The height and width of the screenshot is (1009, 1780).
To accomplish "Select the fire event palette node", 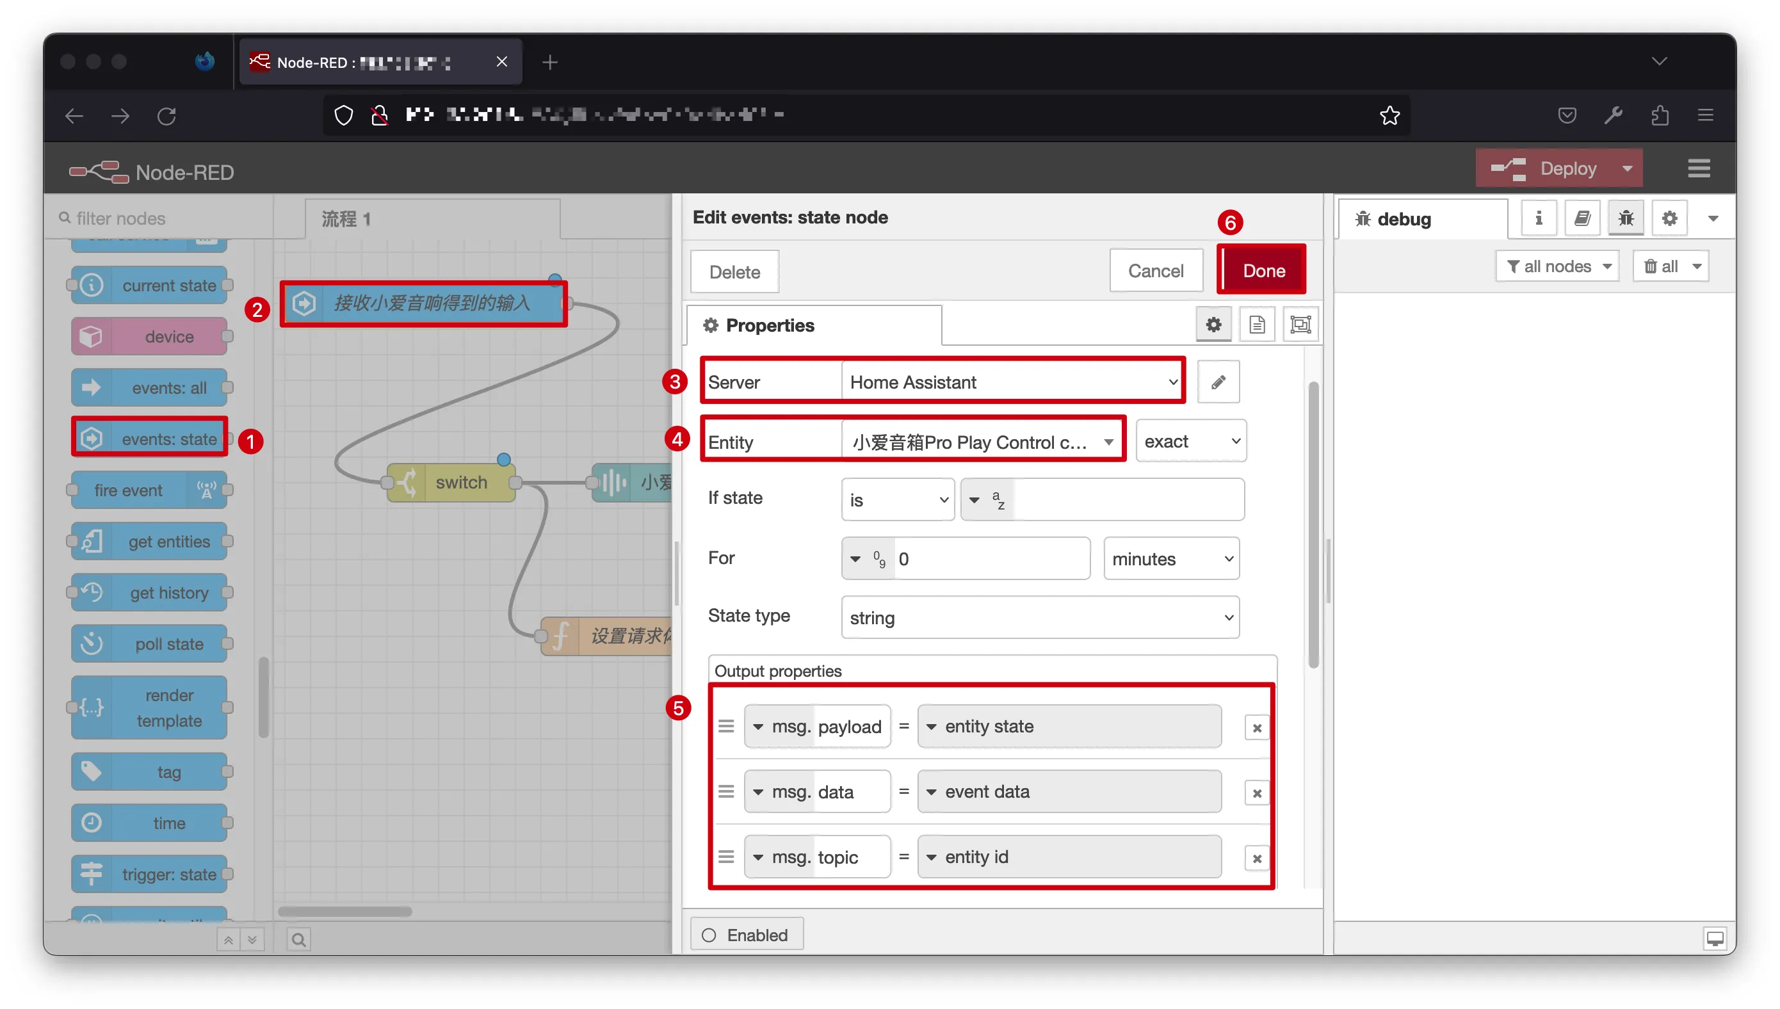I will point(150,490).
